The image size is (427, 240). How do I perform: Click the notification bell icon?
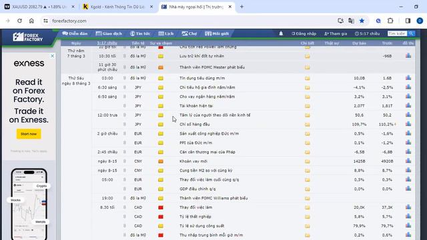click(281, 33)
